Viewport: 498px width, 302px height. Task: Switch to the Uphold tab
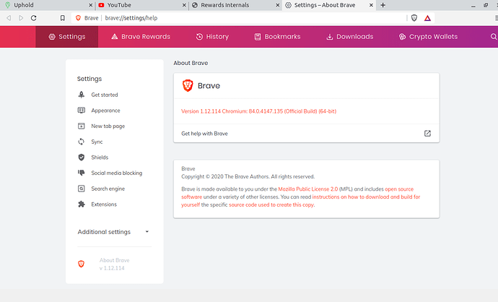pyautogui.click(x=46, y=5)
